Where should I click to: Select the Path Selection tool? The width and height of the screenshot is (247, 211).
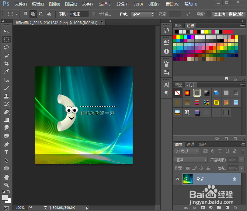[6, 160]
